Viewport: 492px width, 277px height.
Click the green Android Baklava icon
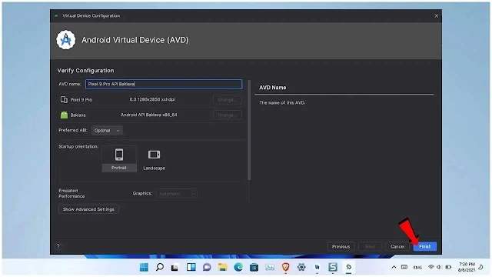pyautogui.click(x=64, y=115)
